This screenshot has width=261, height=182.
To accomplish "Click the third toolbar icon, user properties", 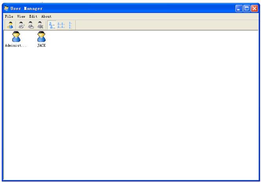I will (x=30, y=25).
